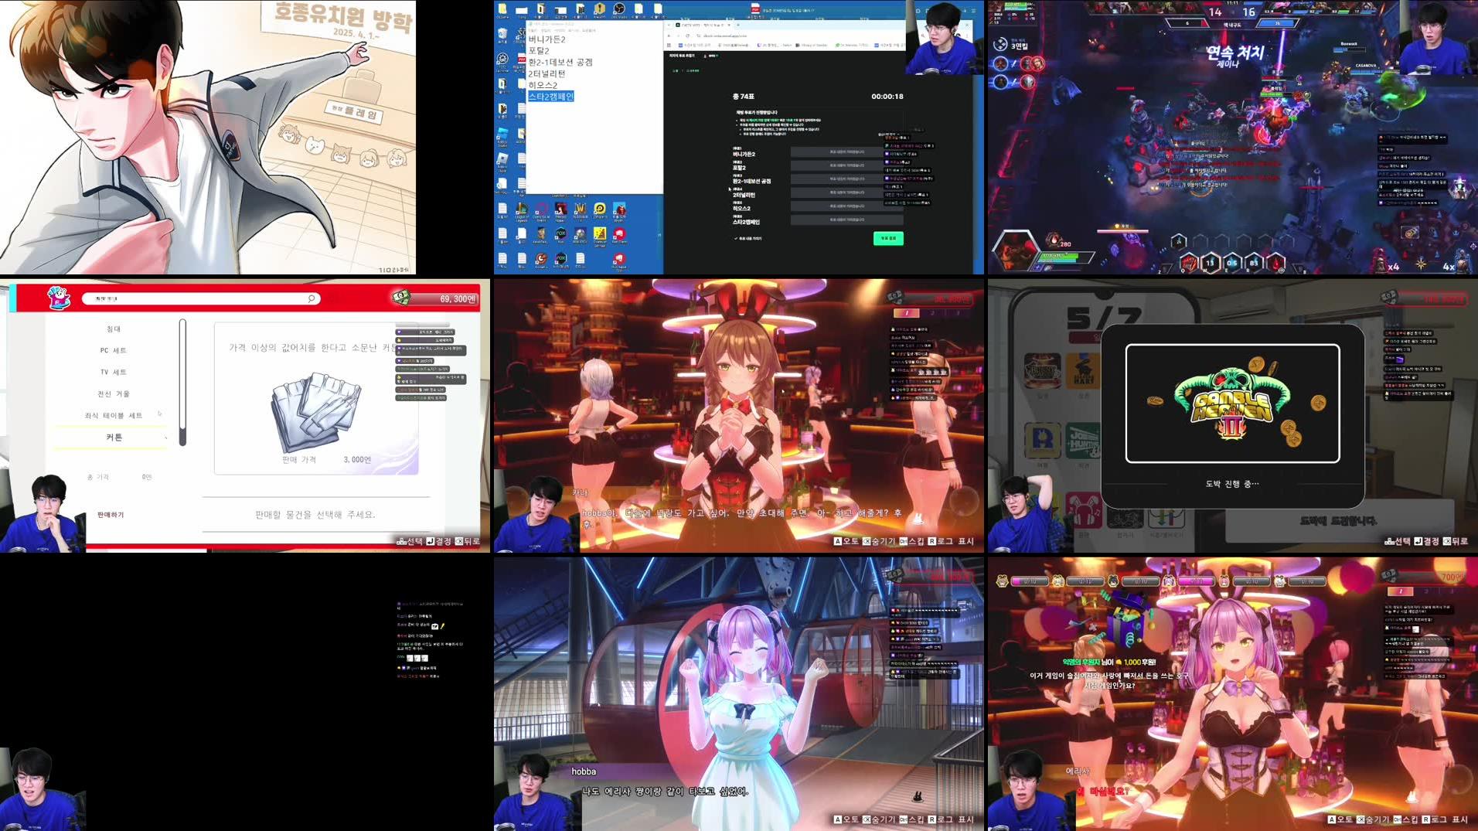Viewport: 1478px width, 831px height.
Task: Toggle 숨기기 in the Erisa bar scene
Action: 1371,819
